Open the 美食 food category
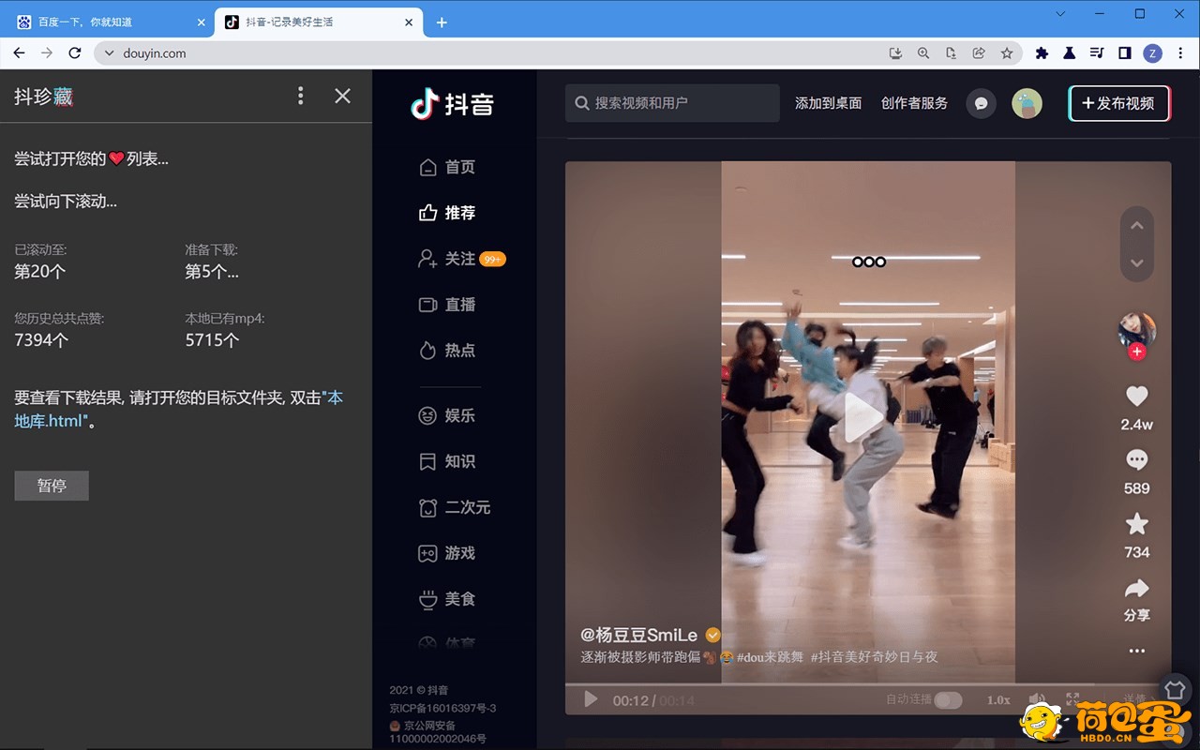This screenshot has width=1200, height=750. (447, 599)
